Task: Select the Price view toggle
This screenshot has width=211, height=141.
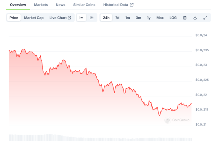Action: tap(14, 18)
